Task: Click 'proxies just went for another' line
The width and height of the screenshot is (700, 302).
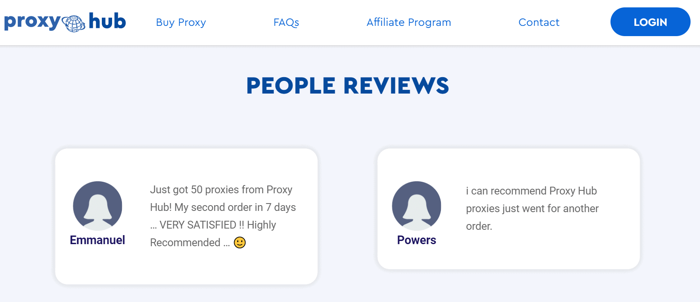Action: [x=532, y=208]
